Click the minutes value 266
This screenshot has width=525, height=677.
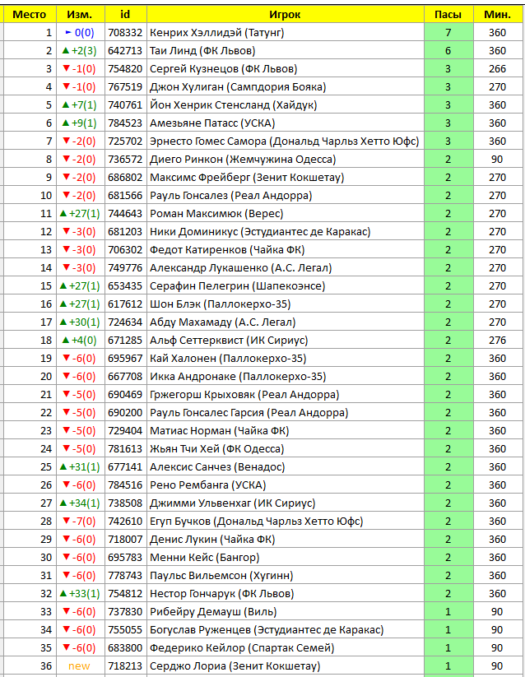tap(497, 68)
